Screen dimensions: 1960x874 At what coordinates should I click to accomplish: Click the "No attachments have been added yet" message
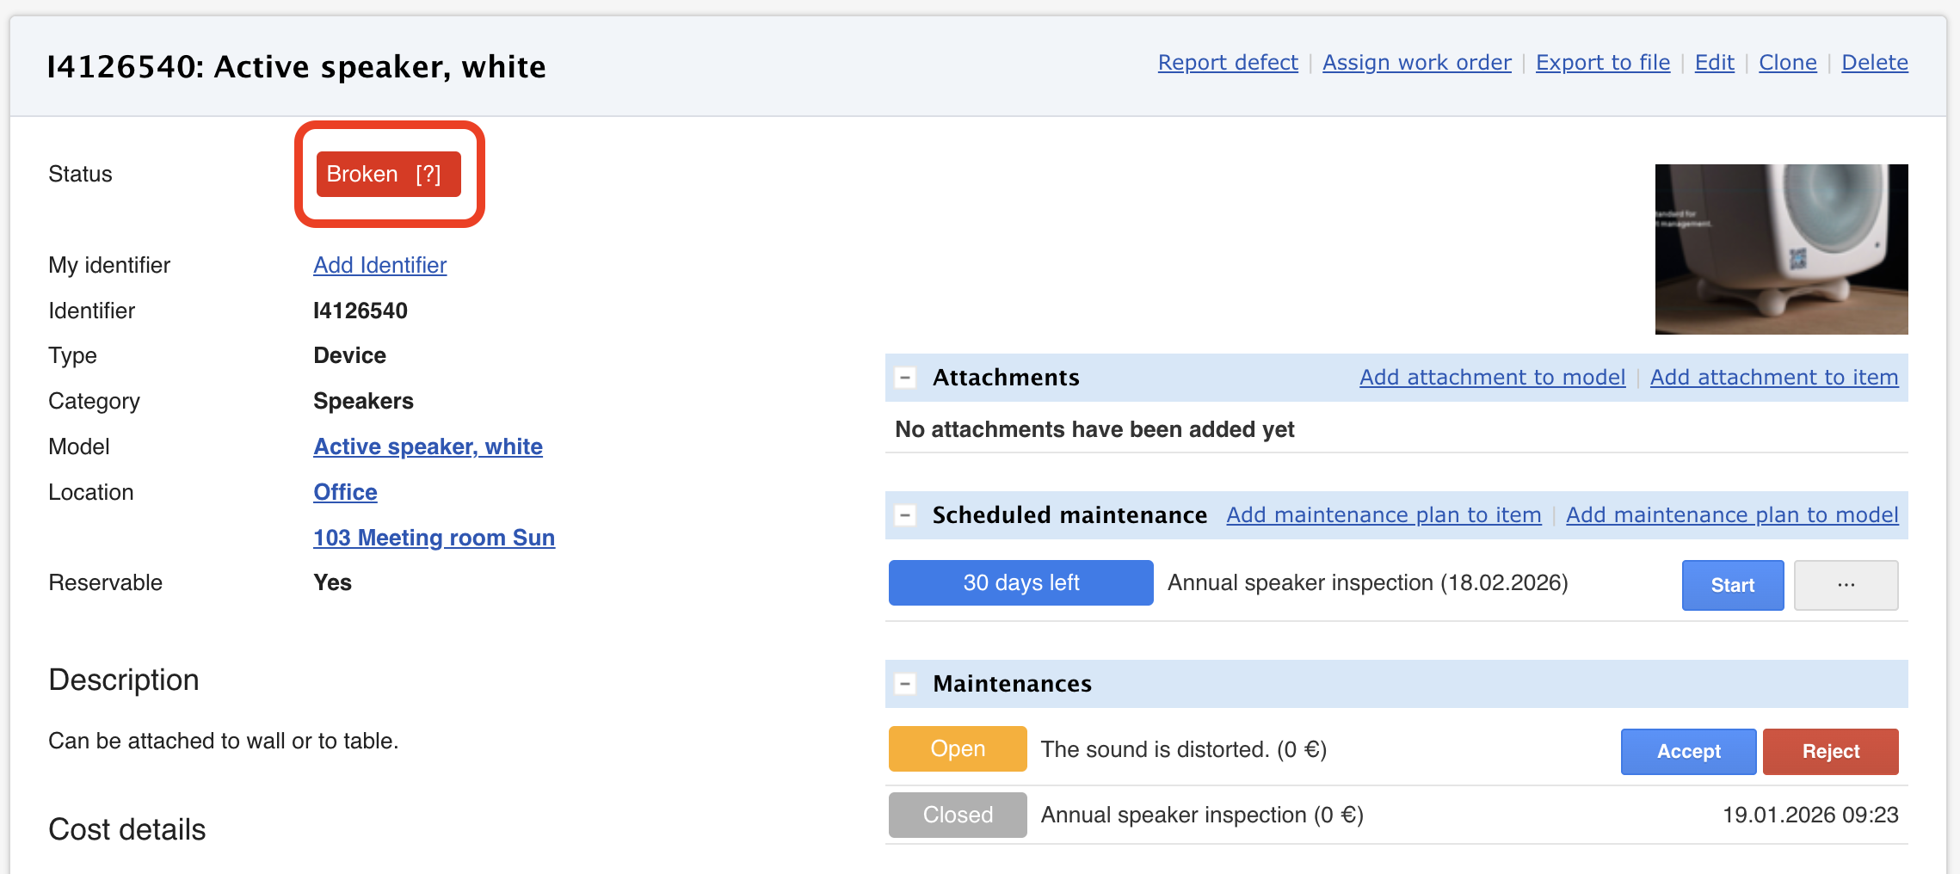click(1094, 429)
